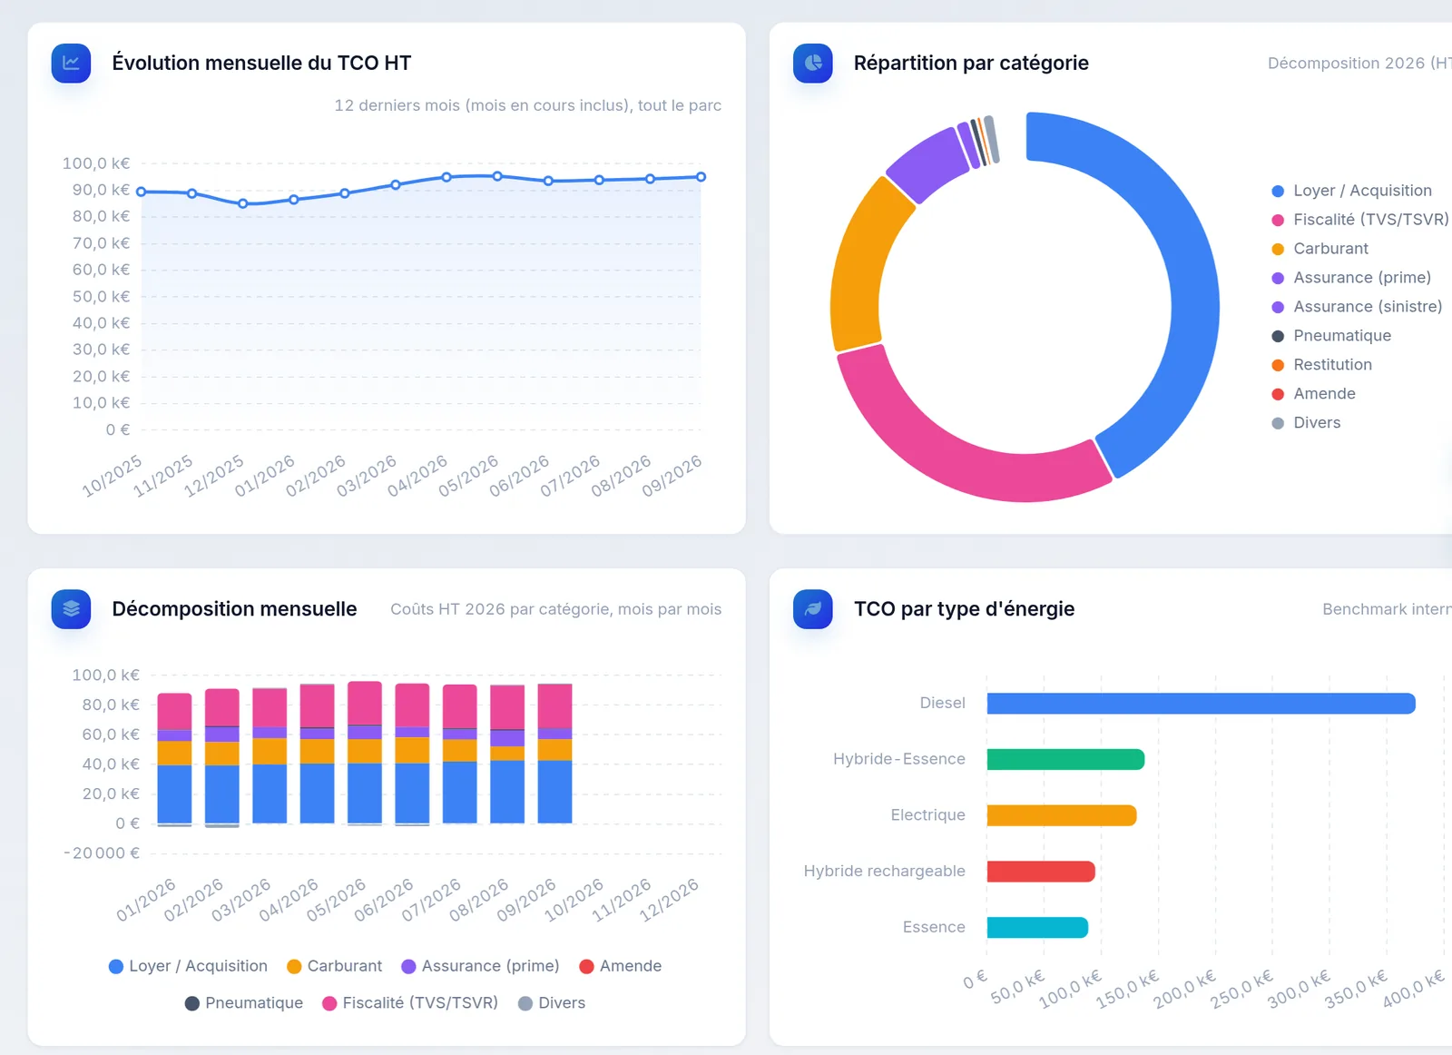The height and width of the screenshot is (1055, 1452).
Task: Toggle Pneumatique in the donut chart legend
Action: (1330, 336)
